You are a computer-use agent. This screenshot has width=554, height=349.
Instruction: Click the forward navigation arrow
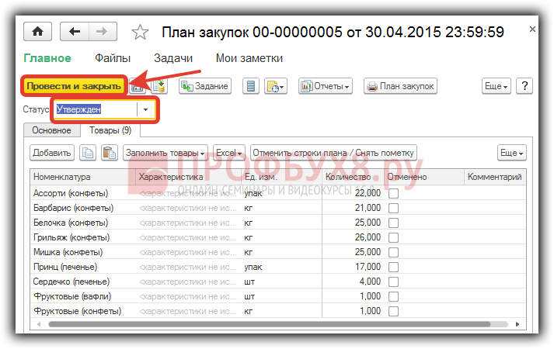(x=102, y=32)
